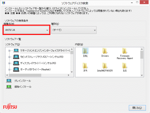This screenshot has width=150, height=113.
Task: Maximize the ソフトウェアディスク検索 window
Action: pyautogui.click(x=137, y=2)
